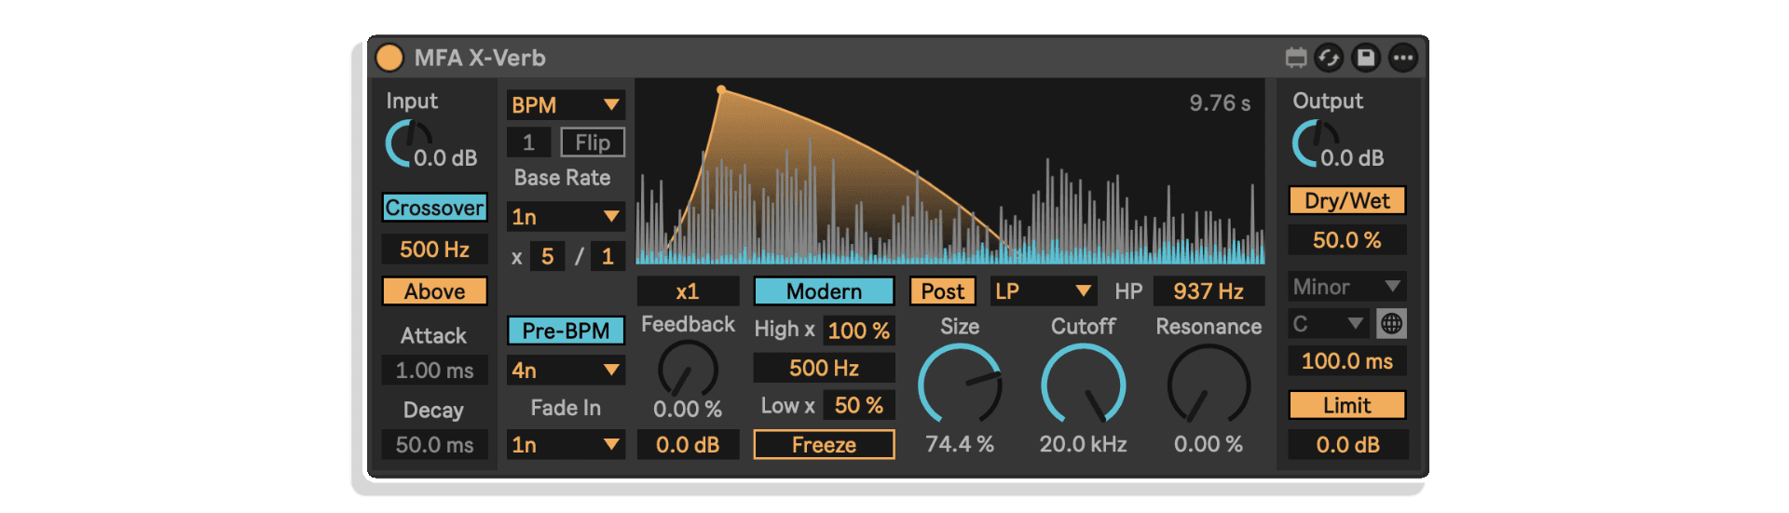Click the Feedback knob
This screenshot has height=513, width=1789.
[x=688, y=370]
